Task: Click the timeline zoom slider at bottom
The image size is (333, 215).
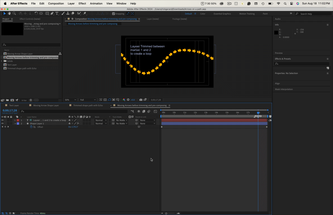Action: (170, 213)
